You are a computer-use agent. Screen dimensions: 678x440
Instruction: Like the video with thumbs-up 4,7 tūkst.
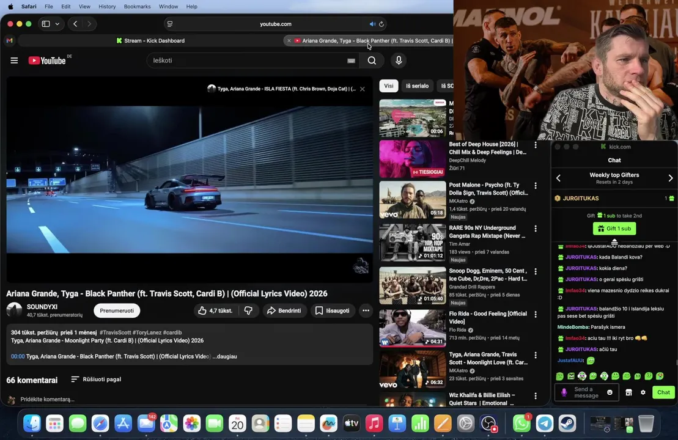[x=215, y=310]
